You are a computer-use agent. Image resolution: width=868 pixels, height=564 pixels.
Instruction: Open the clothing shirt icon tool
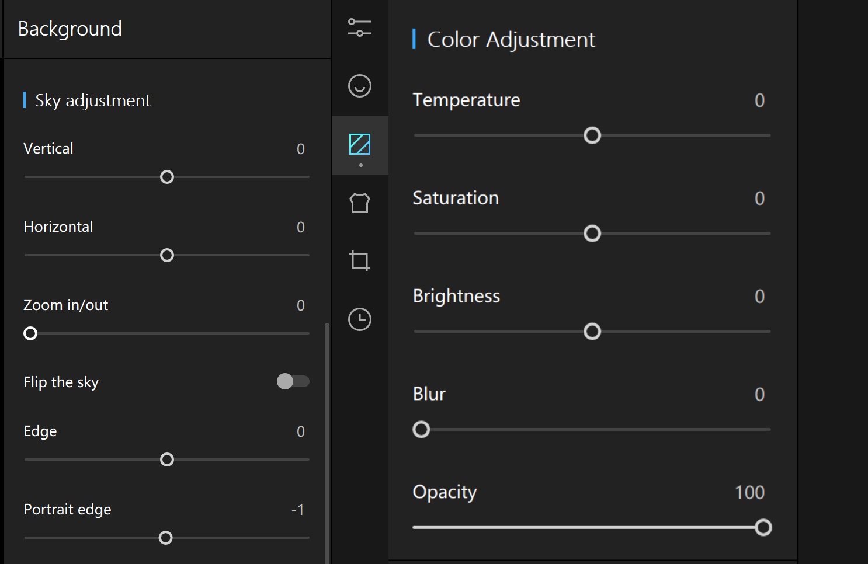coord(360,203)
